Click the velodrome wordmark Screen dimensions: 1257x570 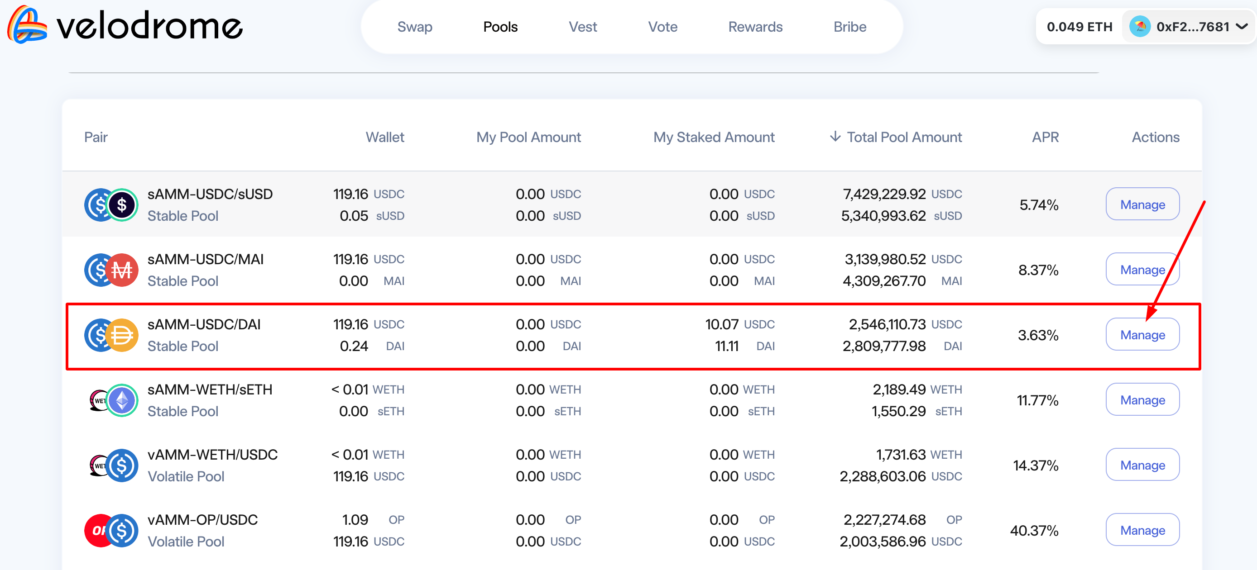[149, 25]
